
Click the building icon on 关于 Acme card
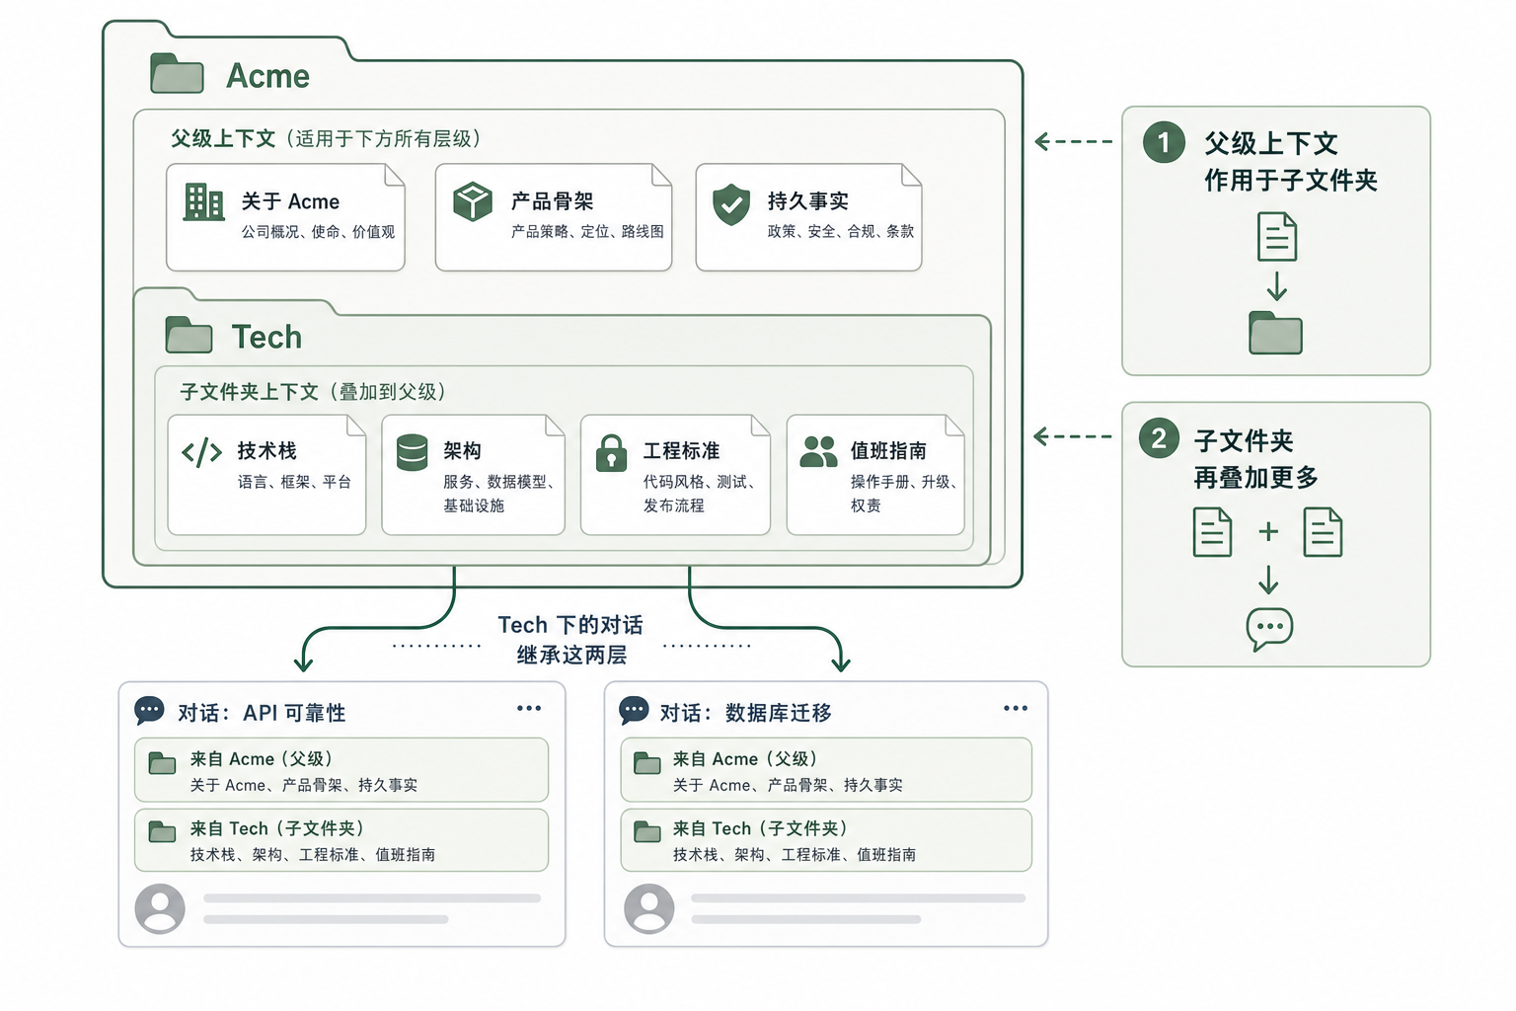coord(203,202)
